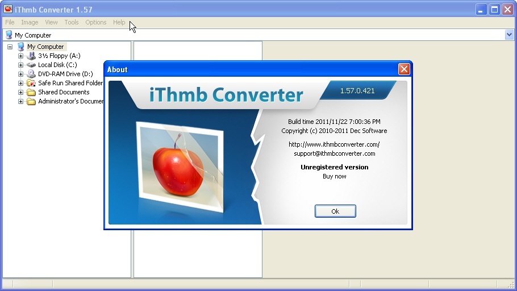Screen dimensions: 517x291
Task: Open the Help menu
Action: 119,22
